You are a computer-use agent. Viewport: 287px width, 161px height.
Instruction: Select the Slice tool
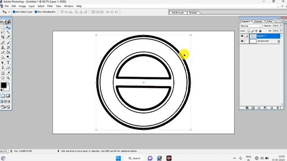click(8, 37)
